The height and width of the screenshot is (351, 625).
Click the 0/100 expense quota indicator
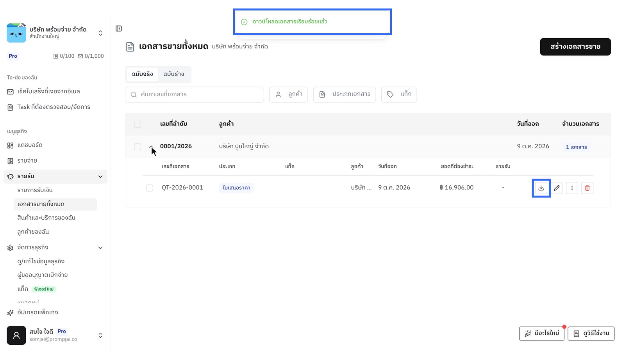64,56
